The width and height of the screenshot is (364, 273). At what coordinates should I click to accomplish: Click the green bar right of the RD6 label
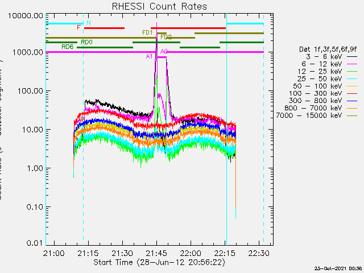click(105, 48)
